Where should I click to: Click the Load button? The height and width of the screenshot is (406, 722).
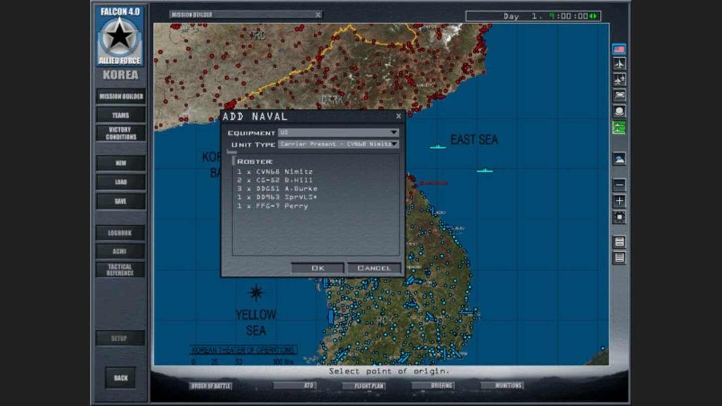click(x=121, y=182)
